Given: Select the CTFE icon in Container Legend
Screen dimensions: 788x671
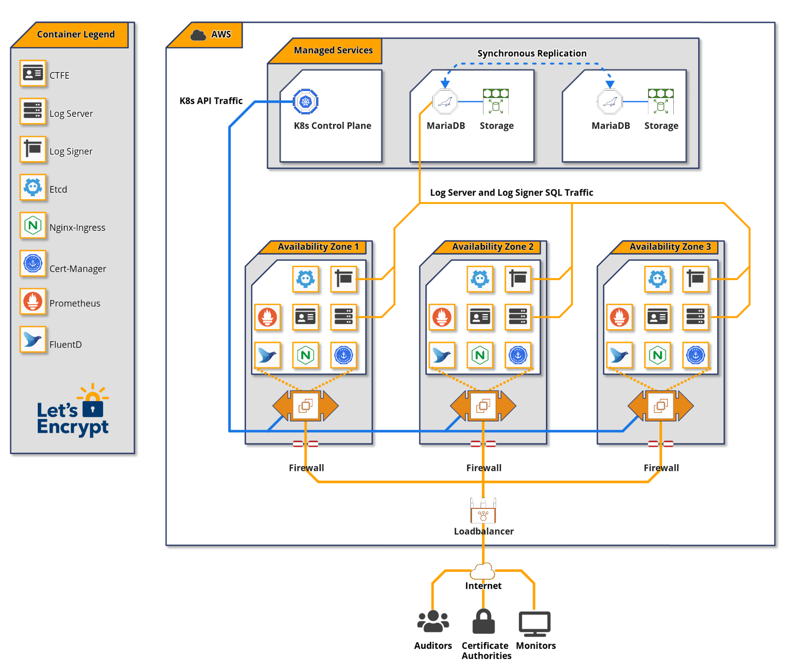Looking at the screenshot, I should (x=33, y=73).
